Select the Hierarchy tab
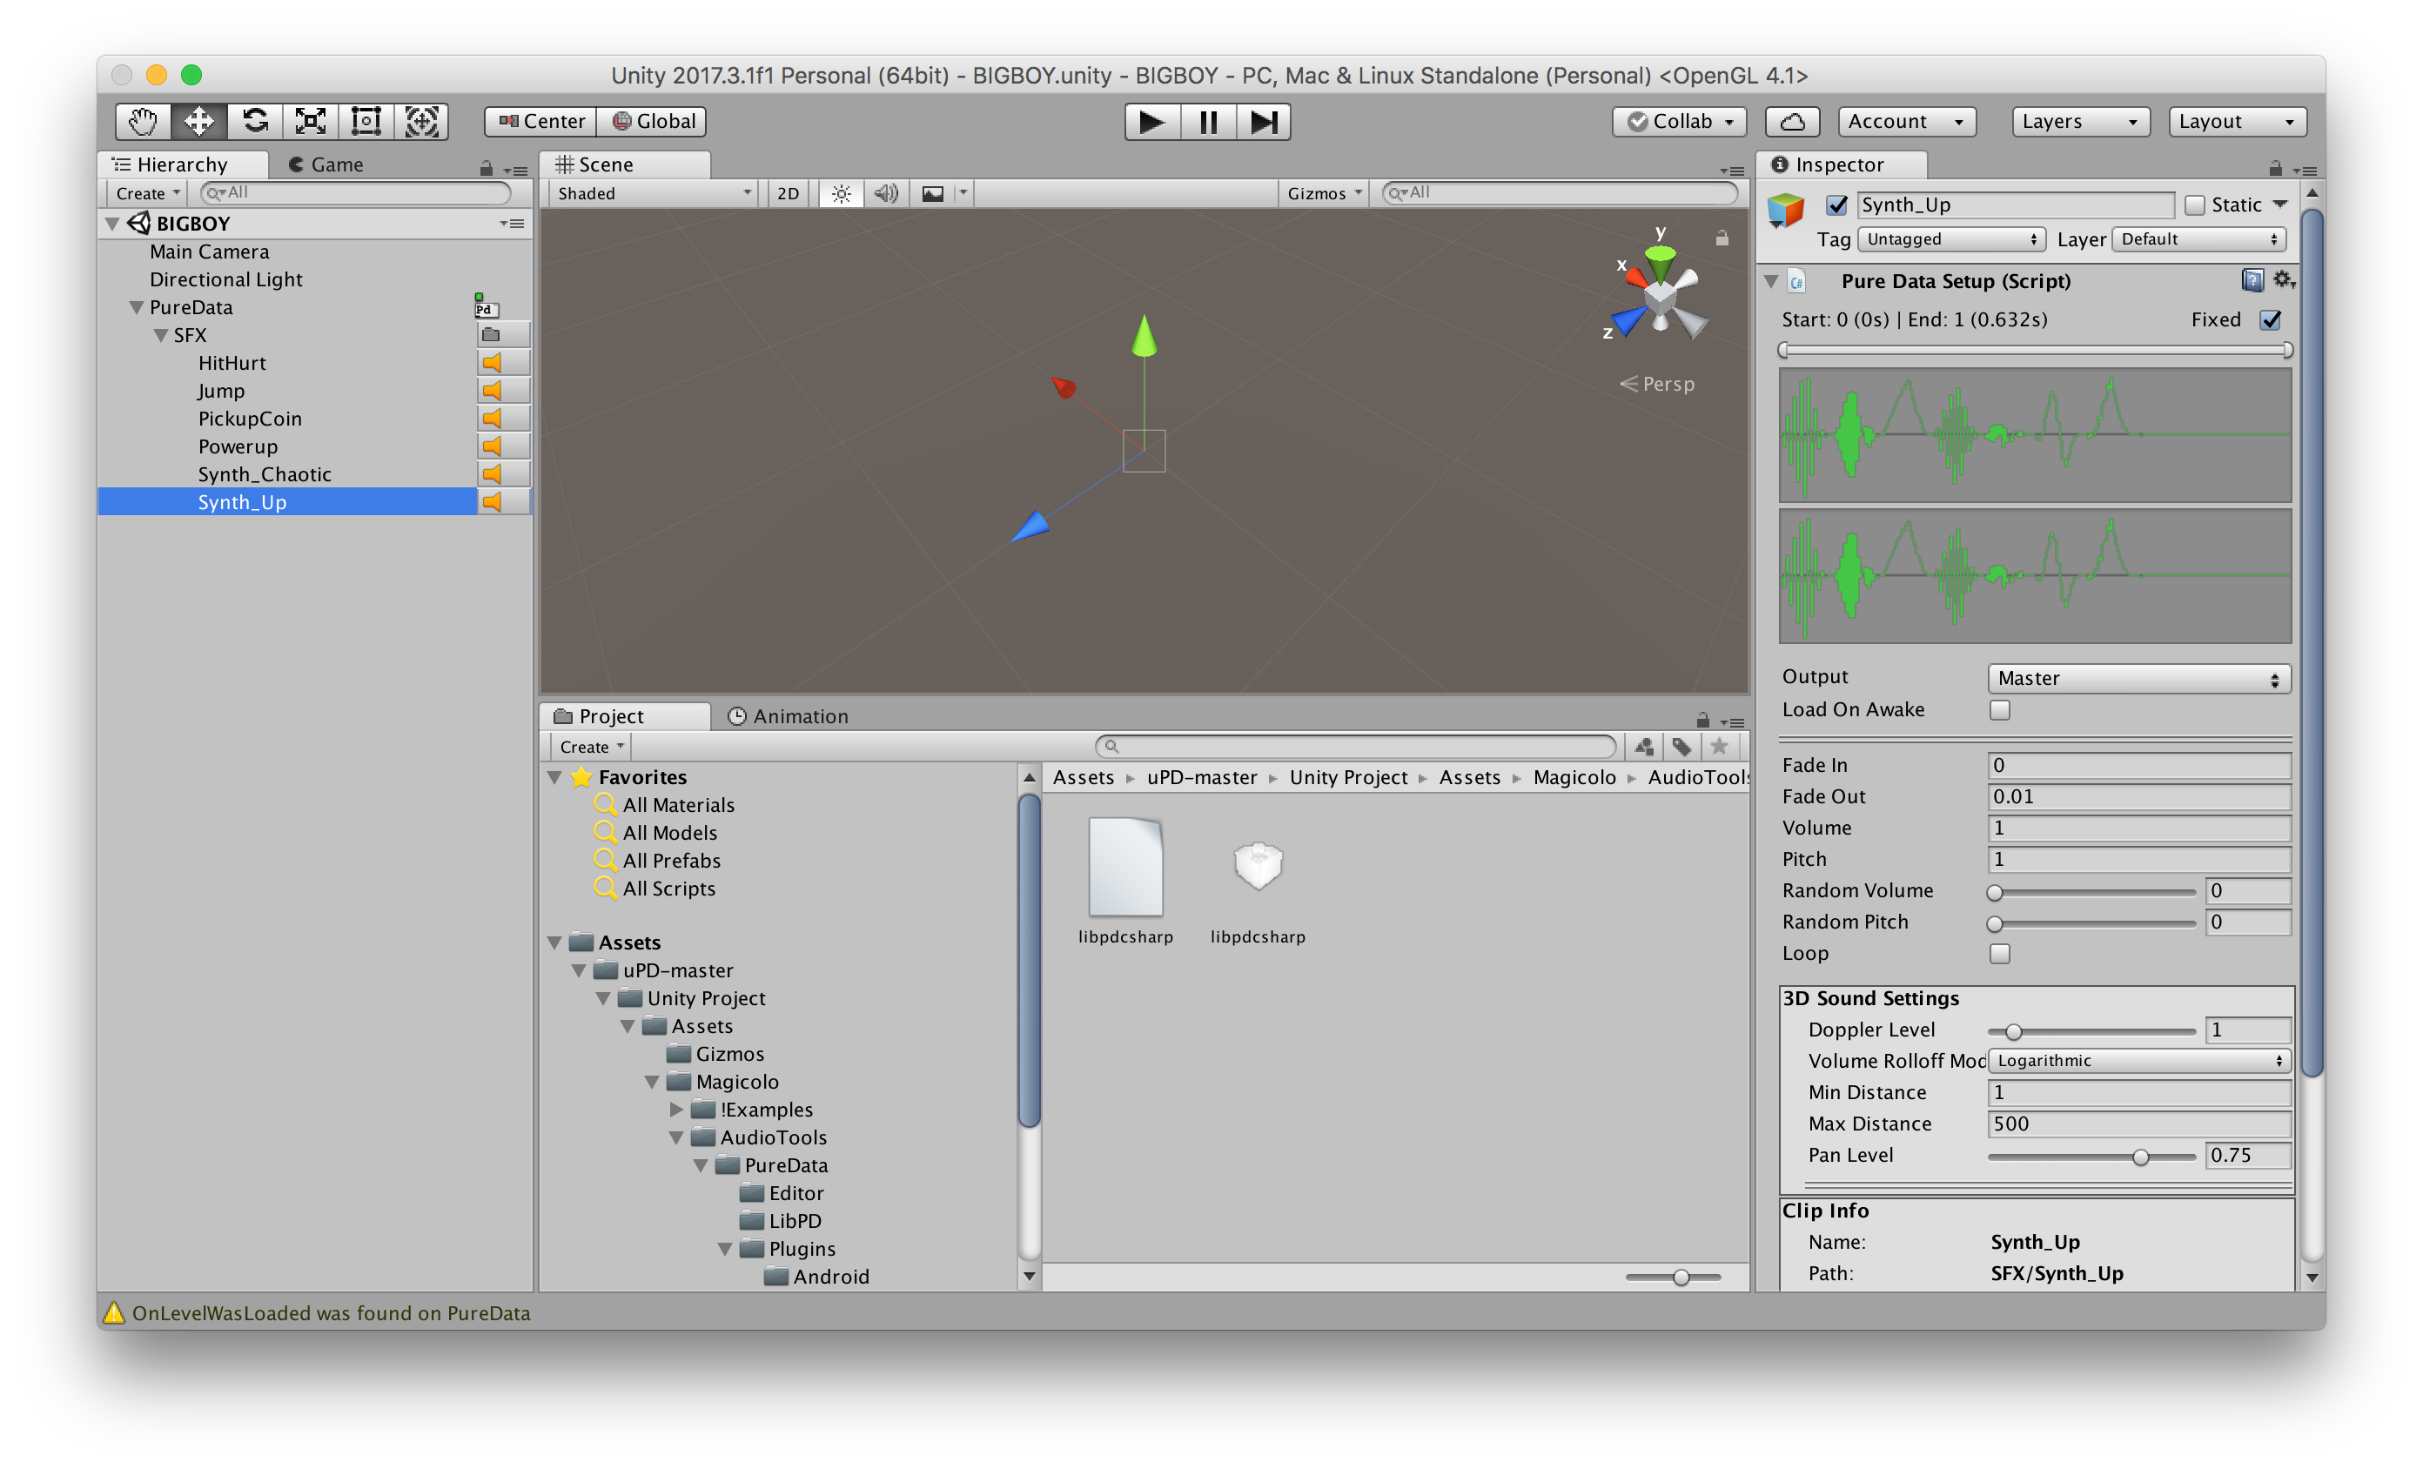The width and height of the screenshot is (2423, 1469). coord(183,164)
